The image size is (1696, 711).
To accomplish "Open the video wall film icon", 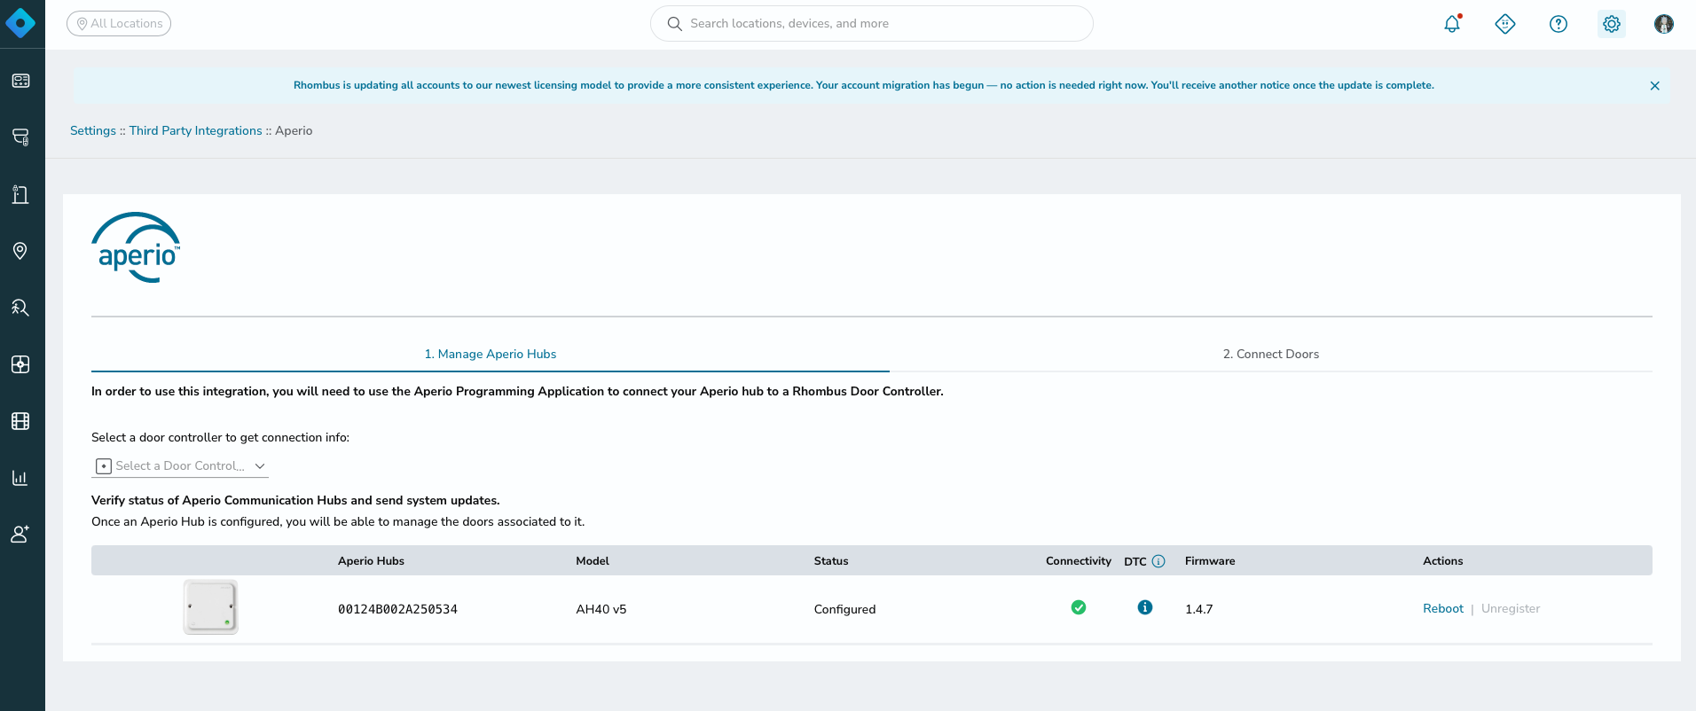I will point(20,421).
